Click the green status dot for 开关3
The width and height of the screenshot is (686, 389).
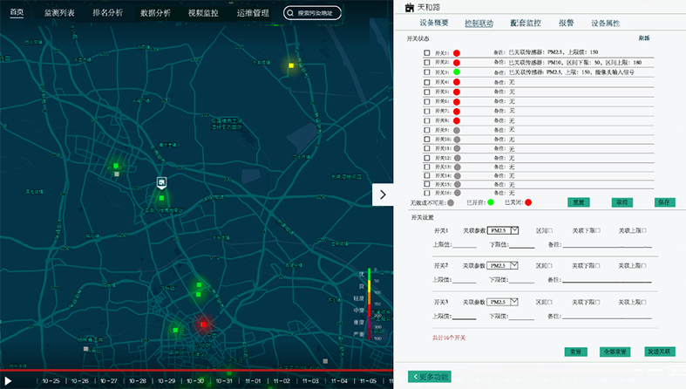pos(457,72)
